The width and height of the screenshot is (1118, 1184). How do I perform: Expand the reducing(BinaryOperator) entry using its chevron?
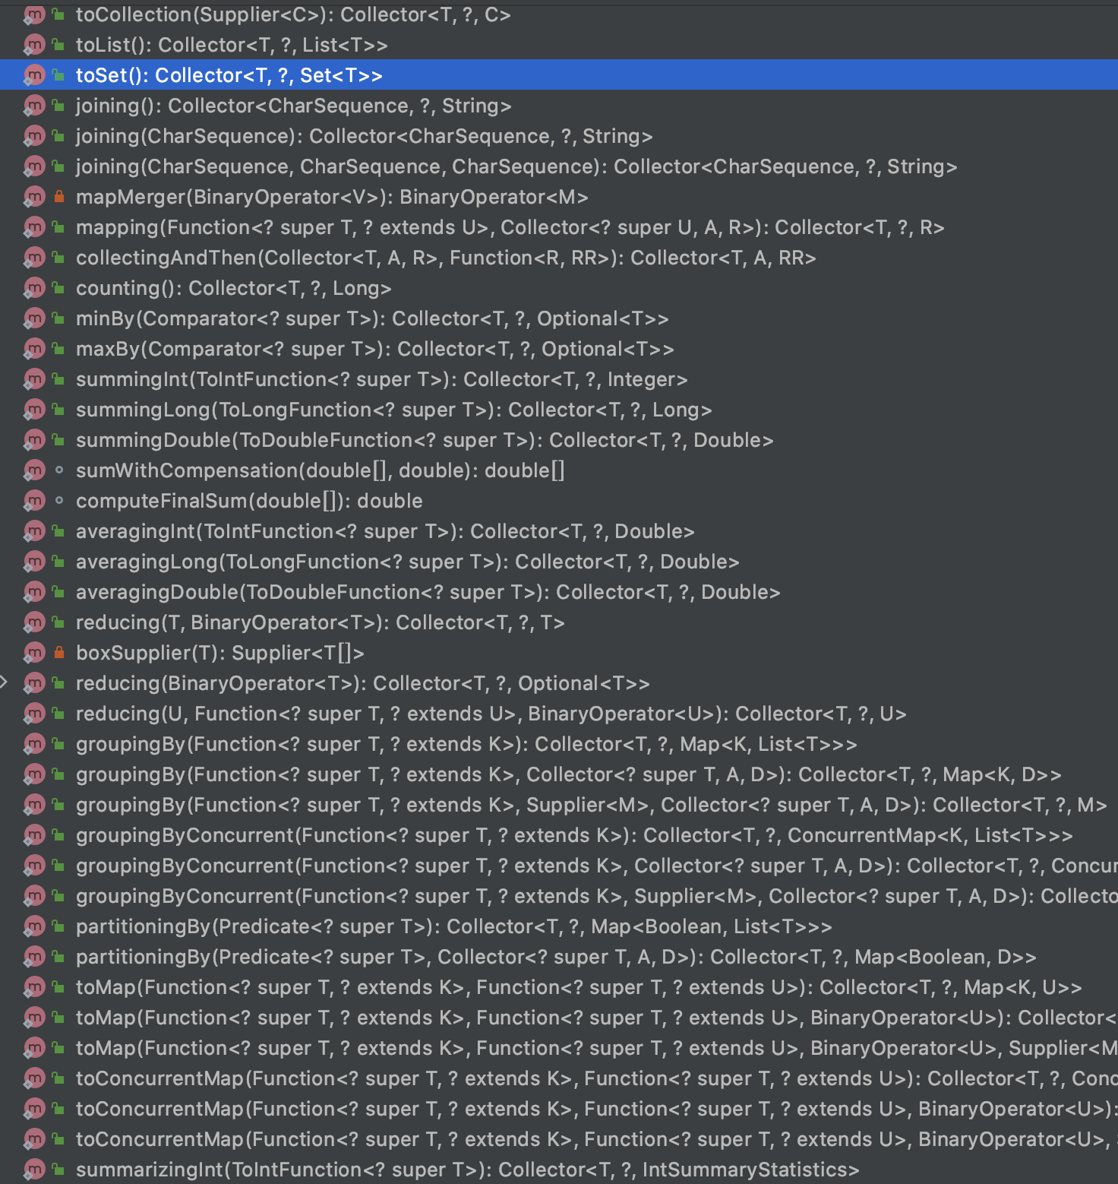[x=6, y=683]
